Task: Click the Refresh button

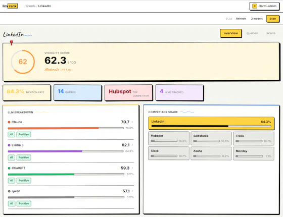Action: 241,19
